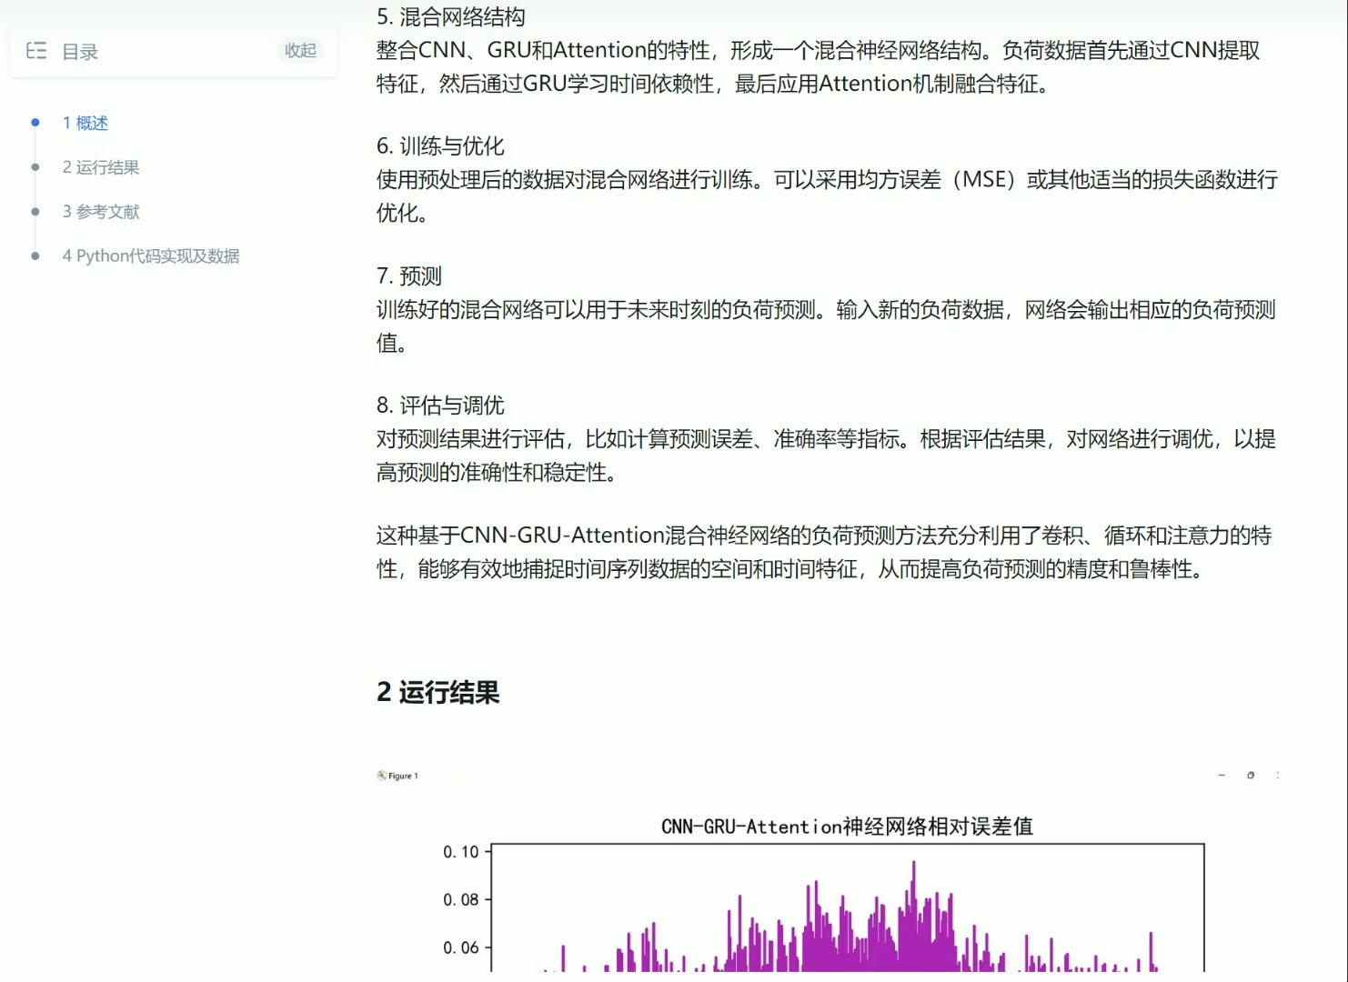The image size is (1348, 982).
Task: Click the bullet marker next to 2 运行结果
Action: click(x=35, y=165)
